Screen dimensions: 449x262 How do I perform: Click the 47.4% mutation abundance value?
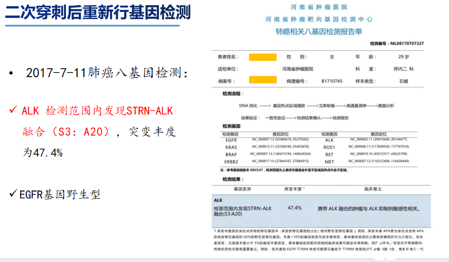click(x=294, y=208)
